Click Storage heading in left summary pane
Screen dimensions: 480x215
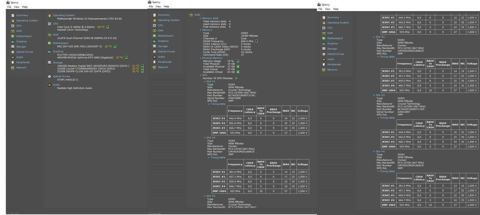[58, 62]
